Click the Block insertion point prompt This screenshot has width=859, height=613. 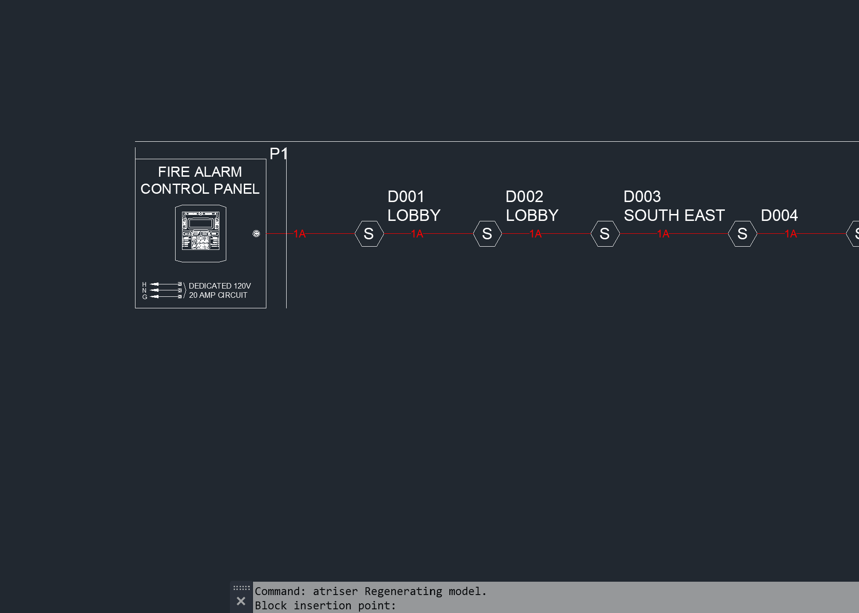(x=325, y=606)
